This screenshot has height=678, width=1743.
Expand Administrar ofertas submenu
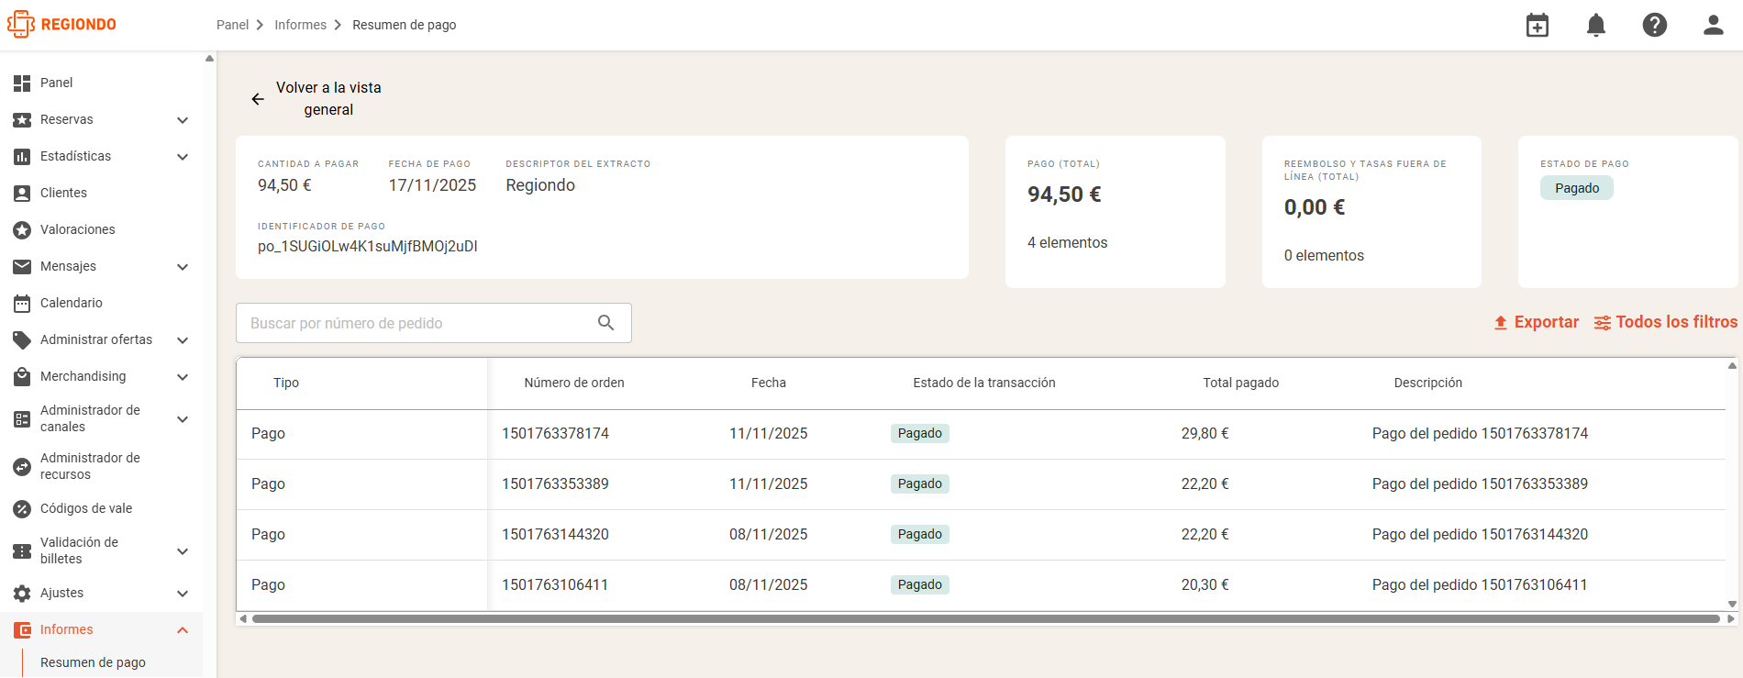tap(183, 340)
